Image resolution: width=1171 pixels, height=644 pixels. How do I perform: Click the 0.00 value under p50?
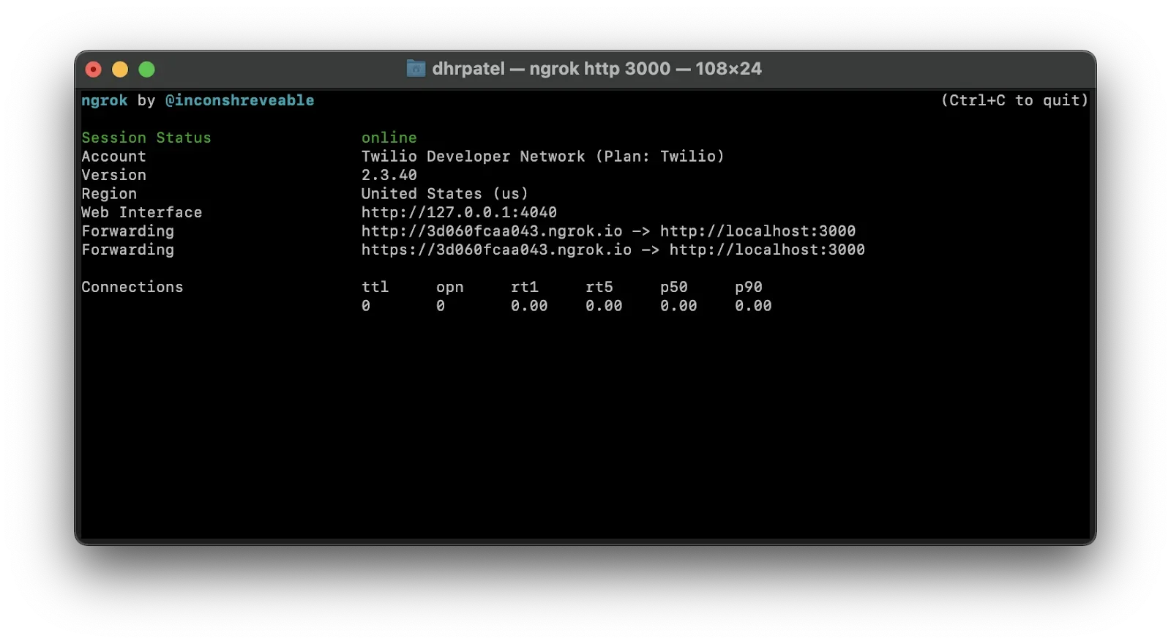678,306
